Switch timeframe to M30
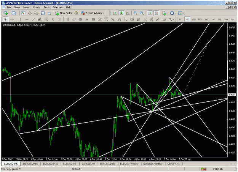 [x=200, y=19]
